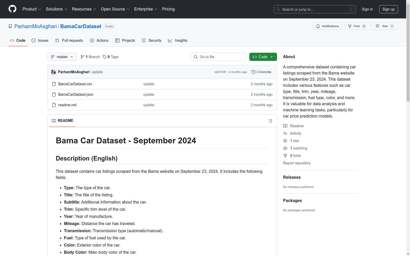
Task: Click the ParhamMoAsghari avatar in commit row
Action: click(54, 72)
